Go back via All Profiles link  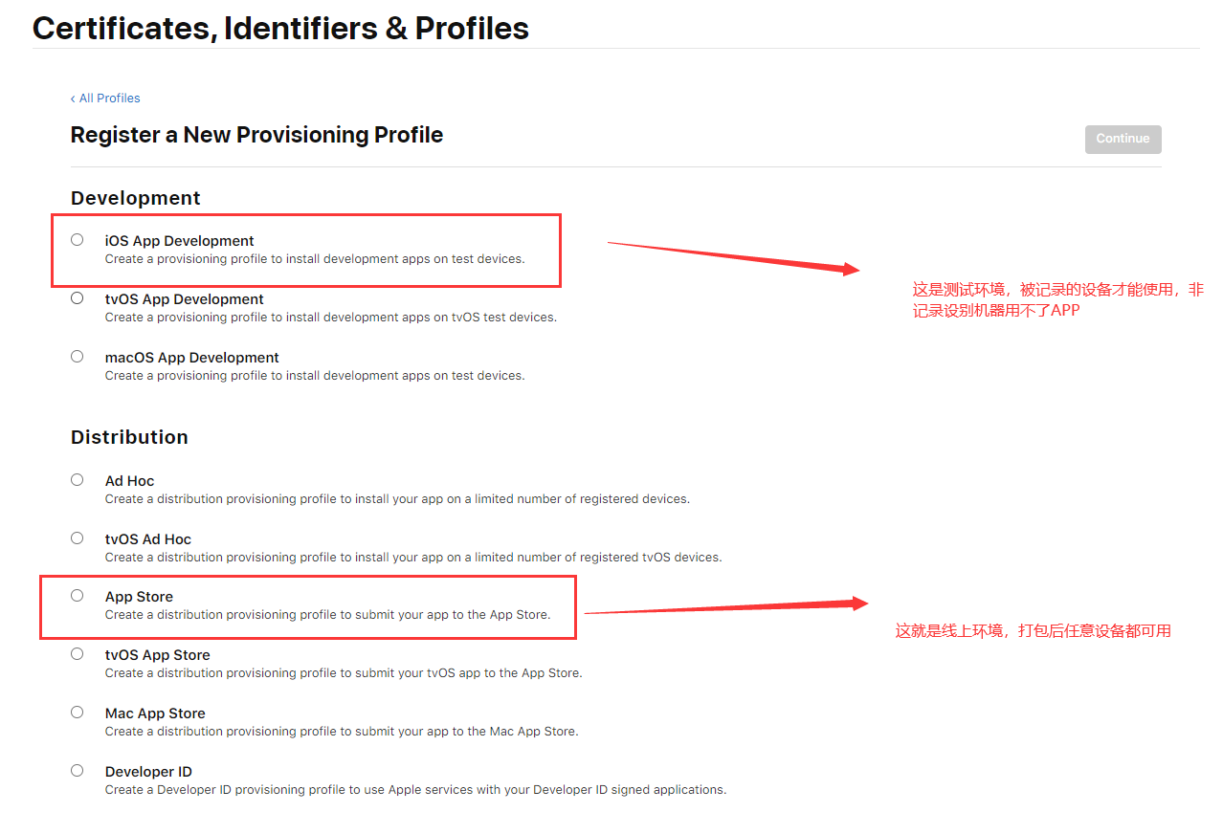[105, 99]
